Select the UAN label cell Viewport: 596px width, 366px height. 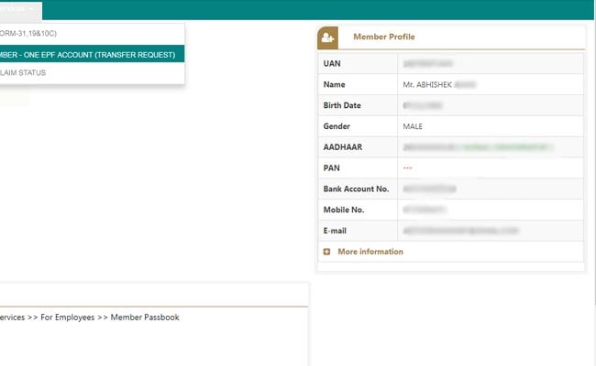click(334, 63)
